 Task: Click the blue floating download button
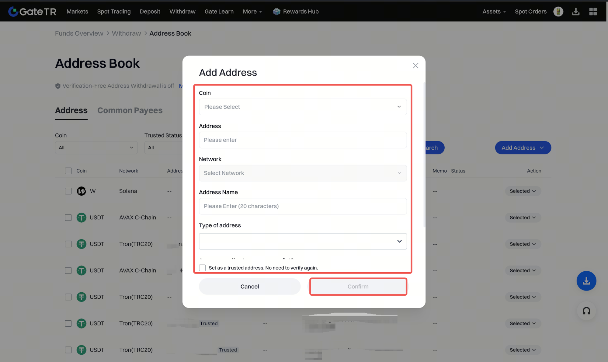tap(586, 281)
